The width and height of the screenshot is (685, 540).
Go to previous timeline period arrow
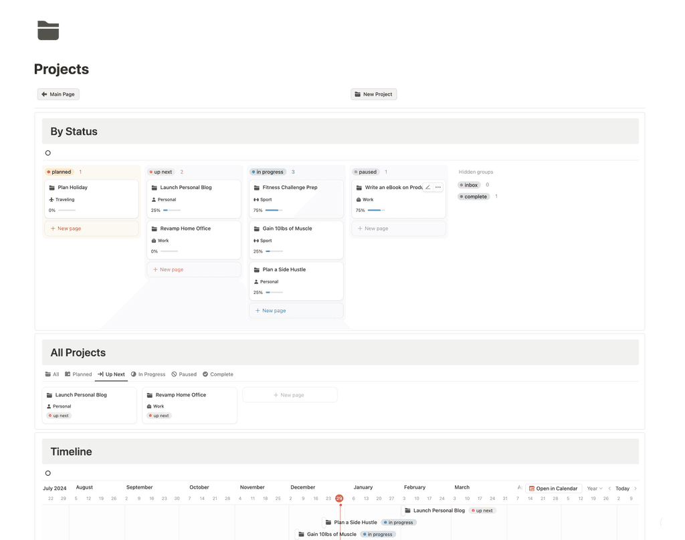[x=609, y=489]
